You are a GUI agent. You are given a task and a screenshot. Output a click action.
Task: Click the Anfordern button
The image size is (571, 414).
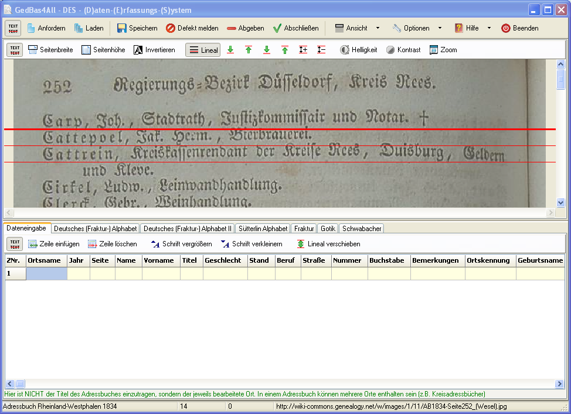pos(46,28)
